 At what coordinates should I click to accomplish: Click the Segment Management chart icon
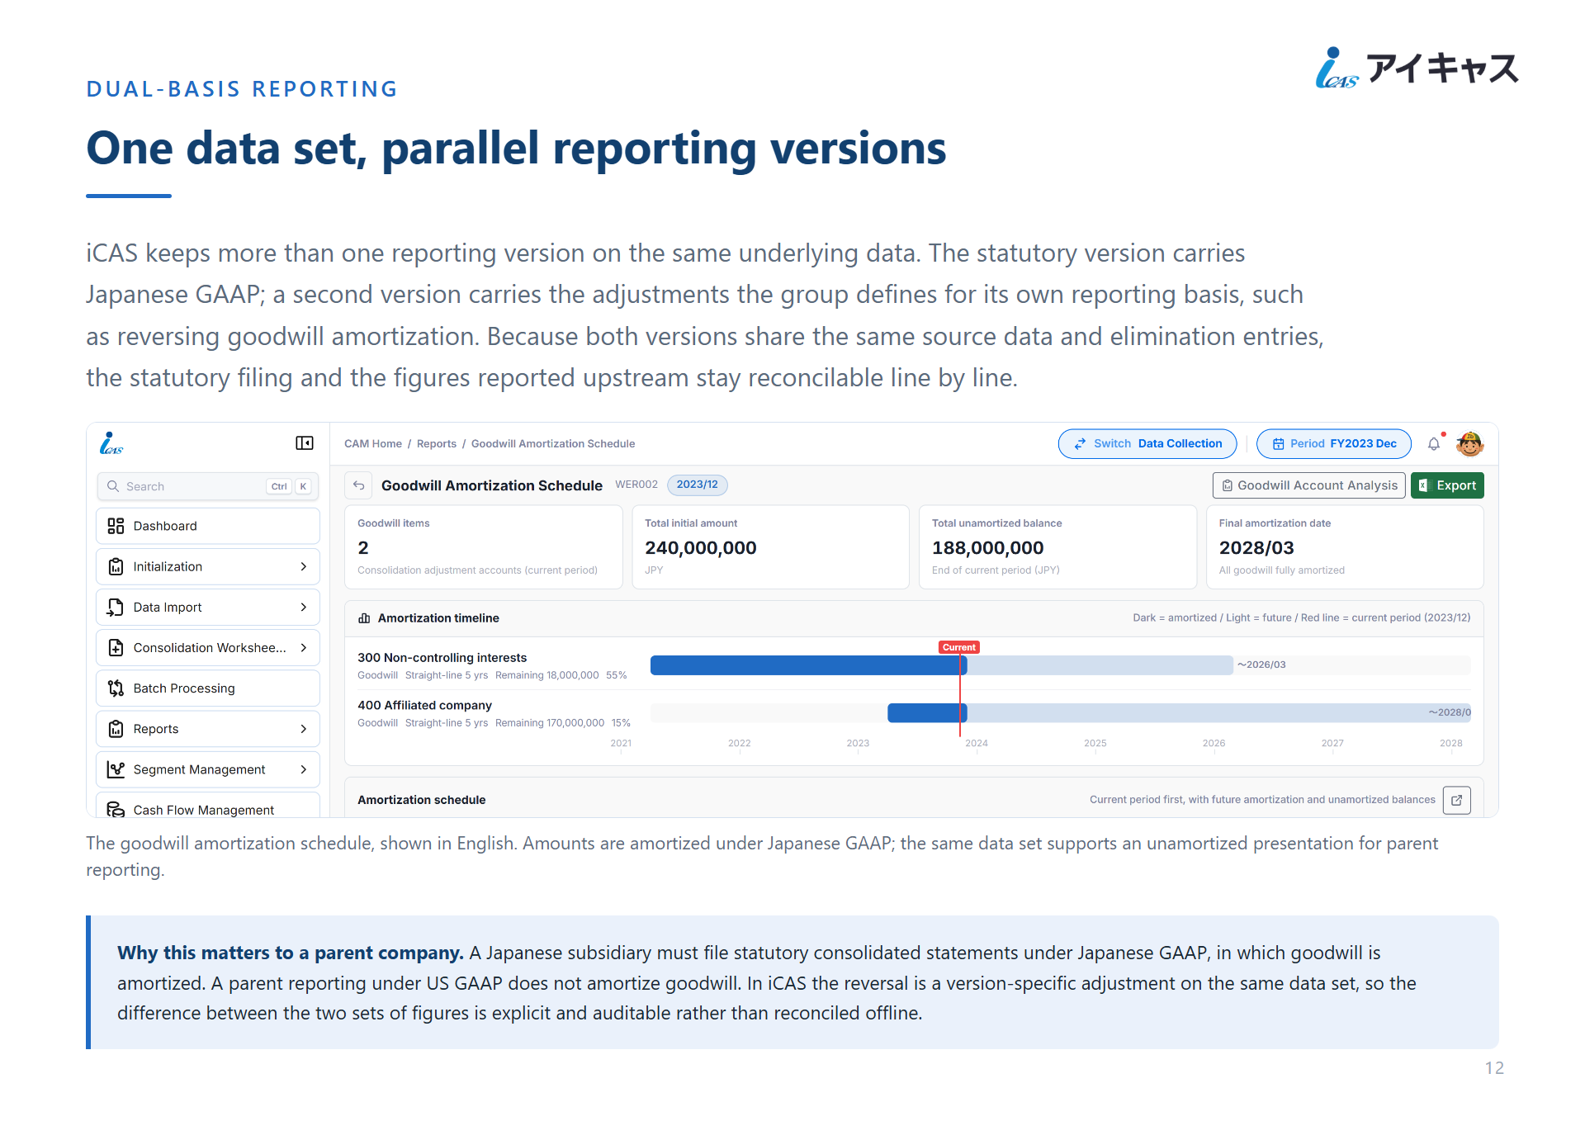tap(116, 769)
